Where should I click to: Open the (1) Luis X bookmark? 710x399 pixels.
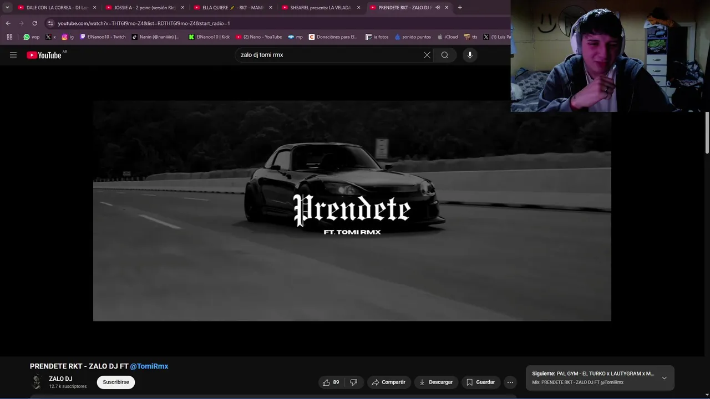point(496,37)
